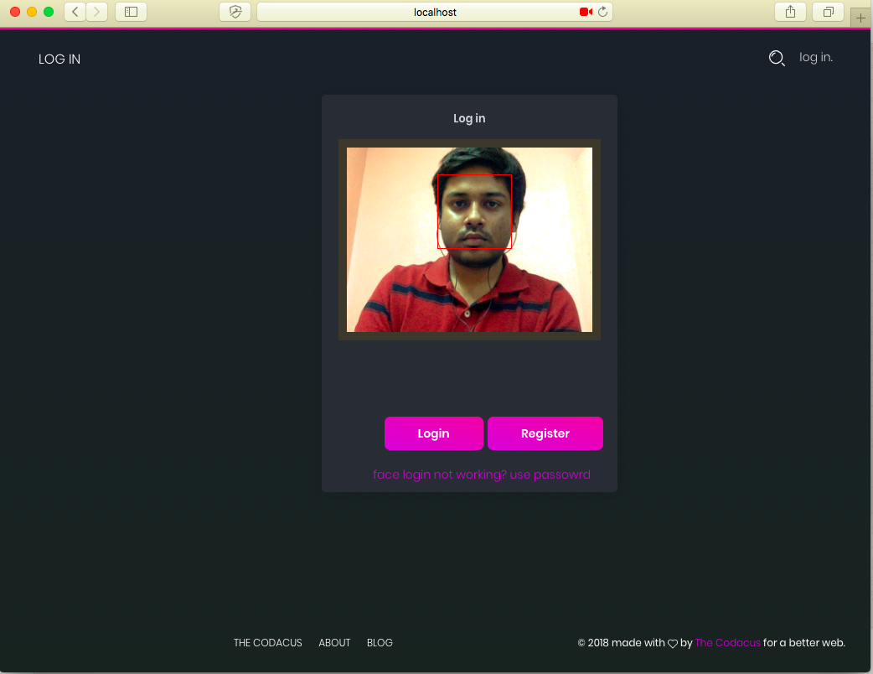Screen dimensions: 873x674
Task: Close the Safari window with red button
Action: click(x=16, y=12)
